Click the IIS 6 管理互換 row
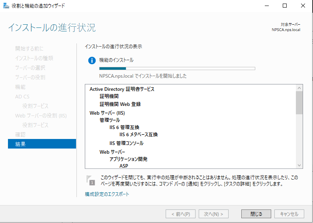This screenshot has height=223, width=313. (124, 127)
